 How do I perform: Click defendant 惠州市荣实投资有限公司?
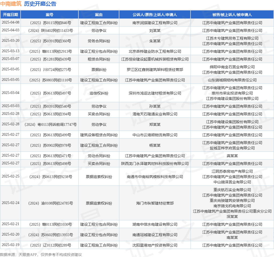[x=232, y=93]
